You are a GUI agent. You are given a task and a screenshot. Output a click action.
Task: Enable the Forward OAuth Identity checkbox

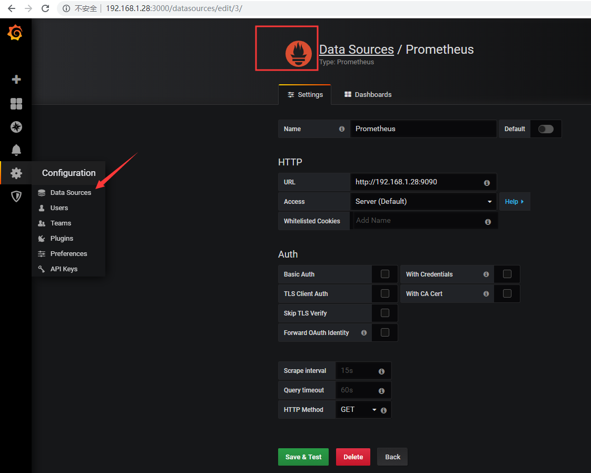[x=385, y=332]
